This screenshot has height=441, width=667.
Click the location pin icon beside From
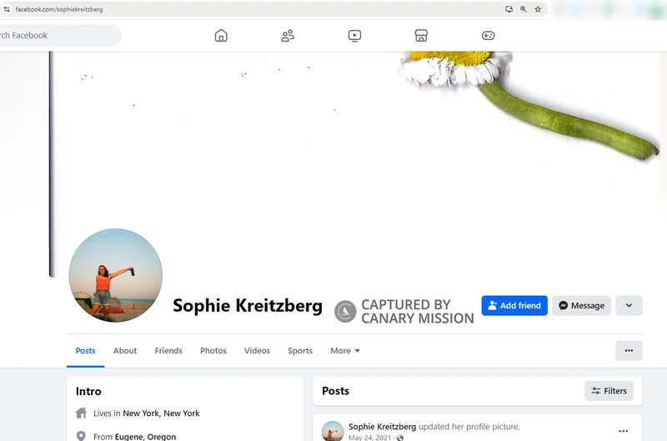pyautogui.click(x=81, y=436)
